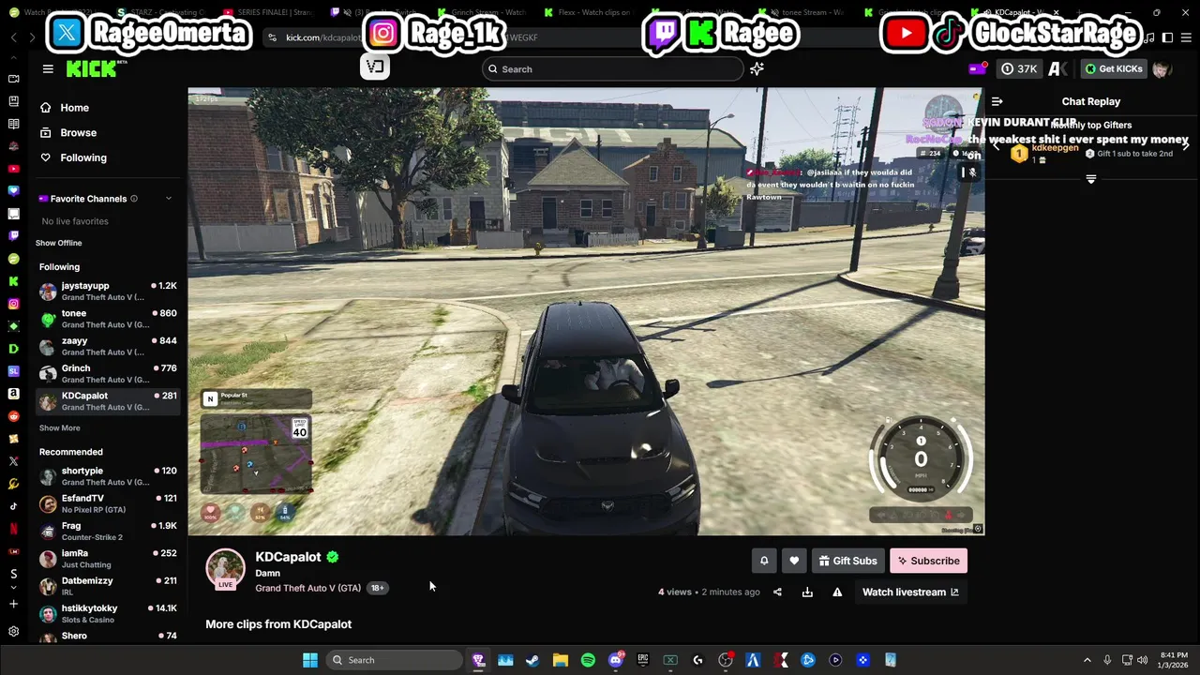Open YouTube in the browser sidebar
1200x675 pixels.
point(13,169)
